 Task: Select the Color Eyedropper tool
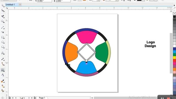(2, 81)
